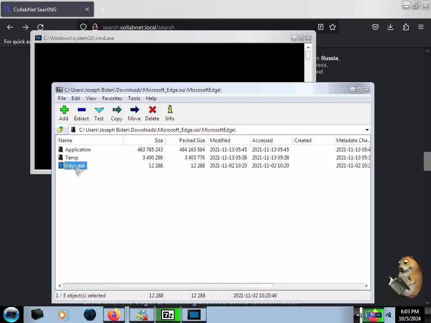Sort by Packed Size column header
The height and width of the screenshot is (323, 431).
(187, 140)
